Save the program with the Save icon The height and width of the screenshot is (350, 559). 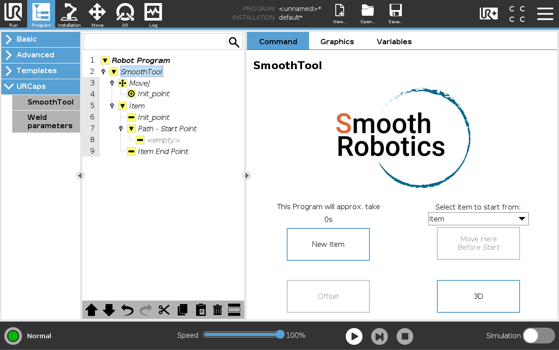(396, 14)
